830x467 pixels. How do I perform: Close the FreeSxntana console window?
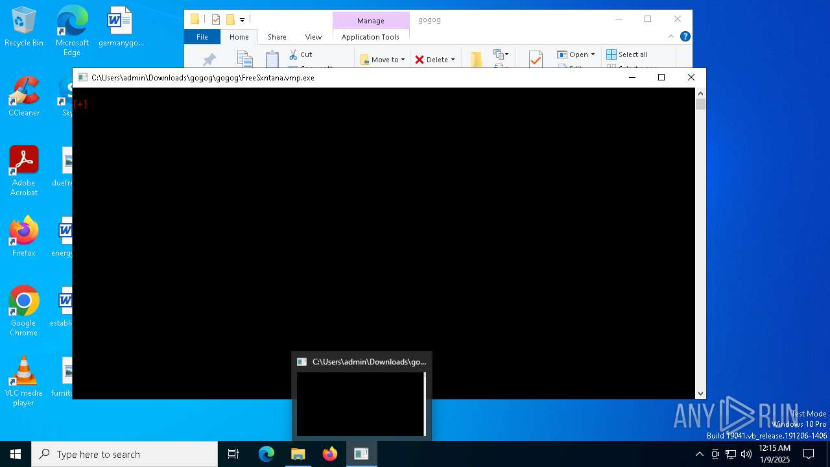pyautogui.click(x=691, y=77)
